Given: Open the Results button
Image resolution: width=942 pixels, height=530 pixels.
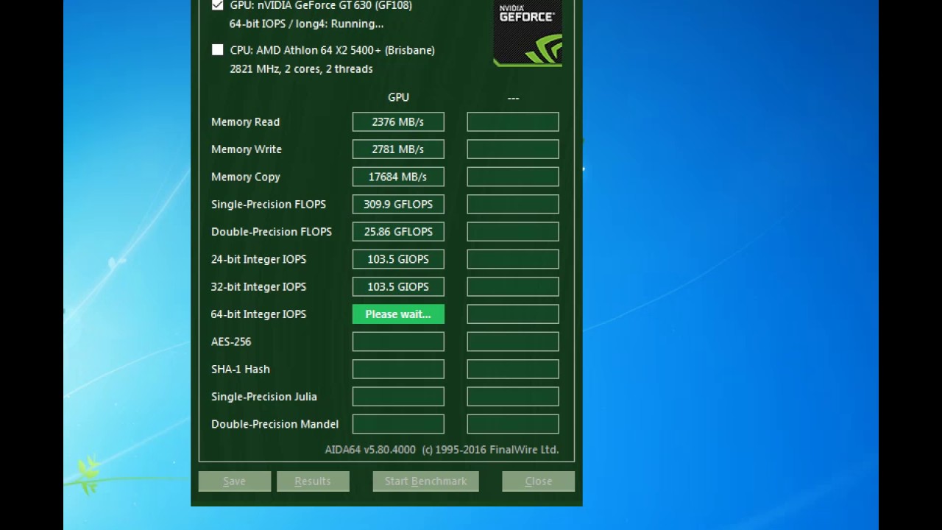Looking at the screenshot, I should (x=313, y=481).
